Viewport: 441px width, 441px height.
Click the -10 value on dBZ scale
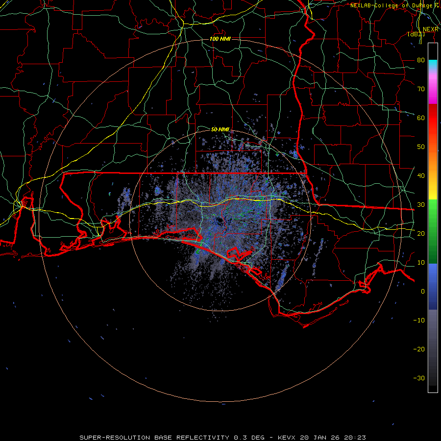(x=419, y=320)
